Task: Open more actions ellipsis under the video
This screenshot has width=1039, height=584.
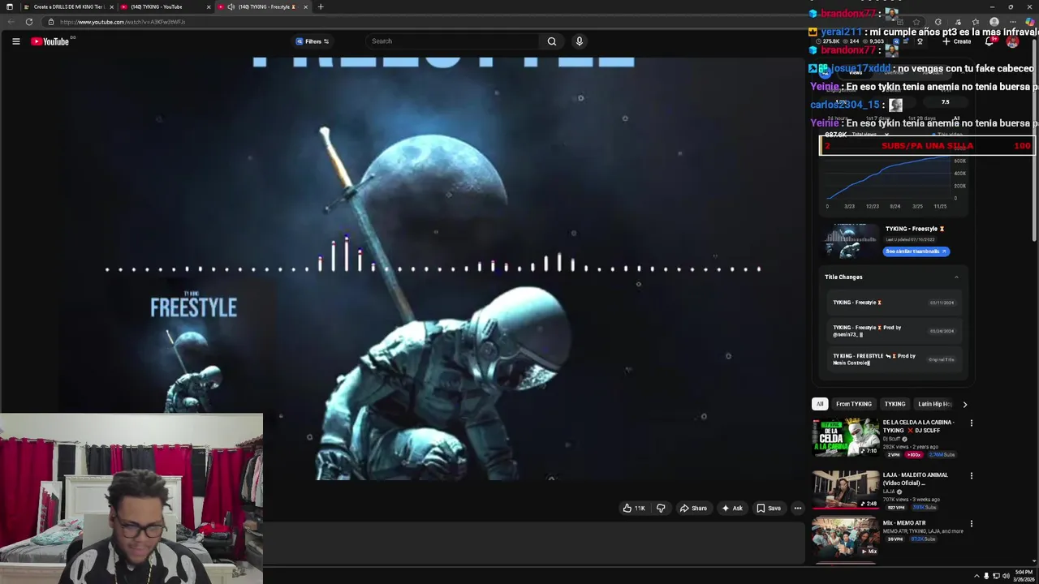Action: (798, 509)
